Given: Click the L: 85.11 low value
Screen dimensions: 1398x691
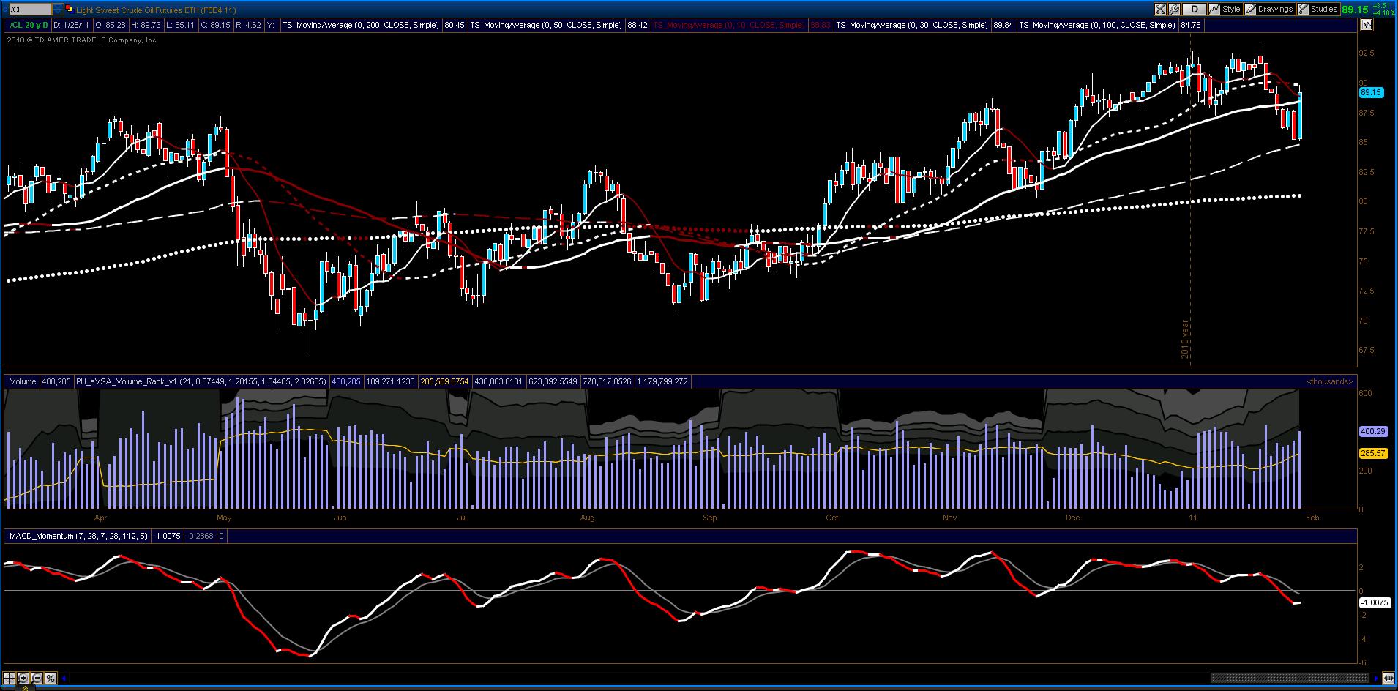Looking at the screenshot, I should pos(181,25).
